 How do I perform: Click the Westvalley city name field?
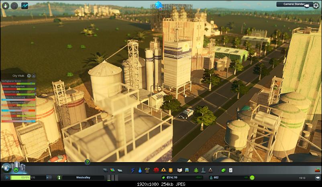pos(83,177)
